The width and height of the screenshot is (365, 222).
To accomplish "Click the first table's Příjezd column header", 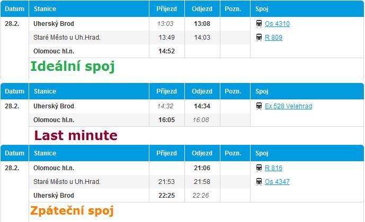I will [167, 9].
